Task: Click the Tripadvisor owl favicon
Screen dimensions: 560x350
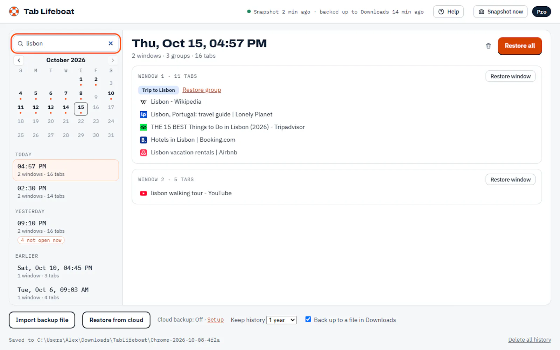Action: 143,127
